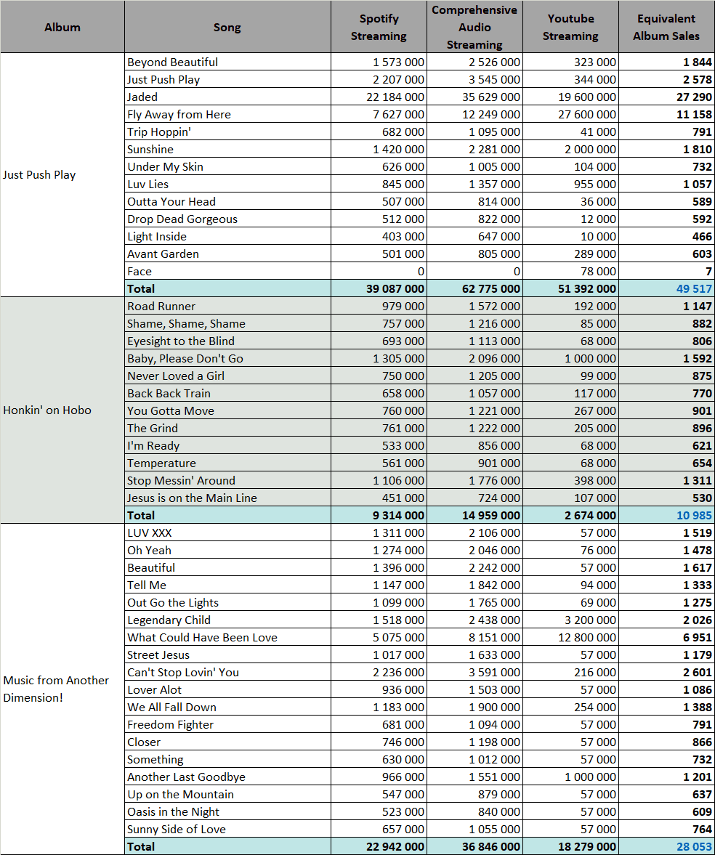Select the Album column header
Screen dimensions: 715x855
click(62, 27)
